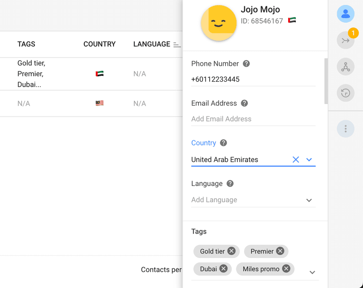Open the channels network icon in sidebar
Screen dimensions: 363x288
[345, 67]
